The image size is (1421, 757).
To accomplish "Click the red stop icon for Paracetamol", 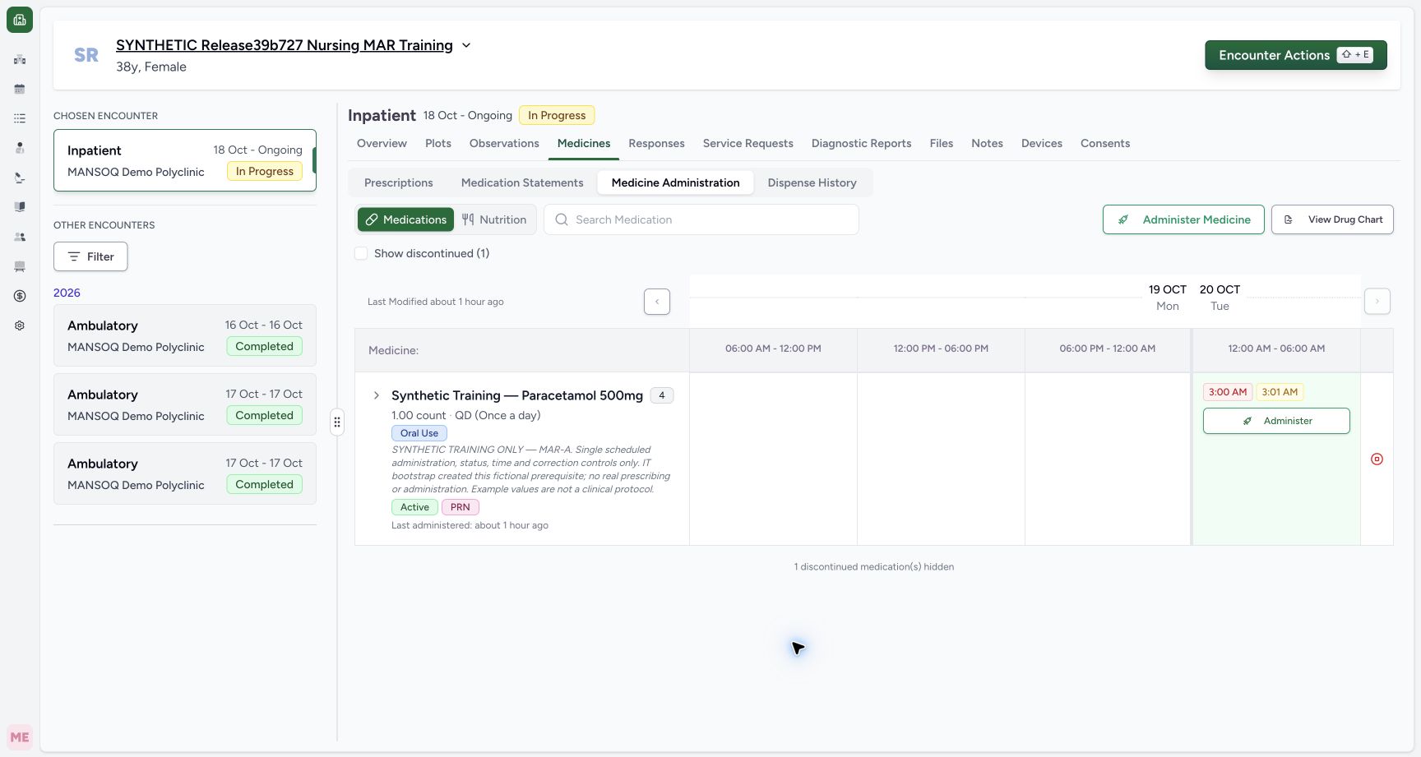I will [x=1377, y=459].
